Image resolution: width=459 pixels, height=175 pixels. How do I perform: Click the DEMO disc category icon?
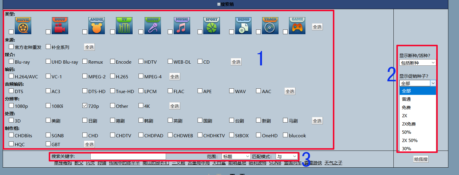point(243,26)
